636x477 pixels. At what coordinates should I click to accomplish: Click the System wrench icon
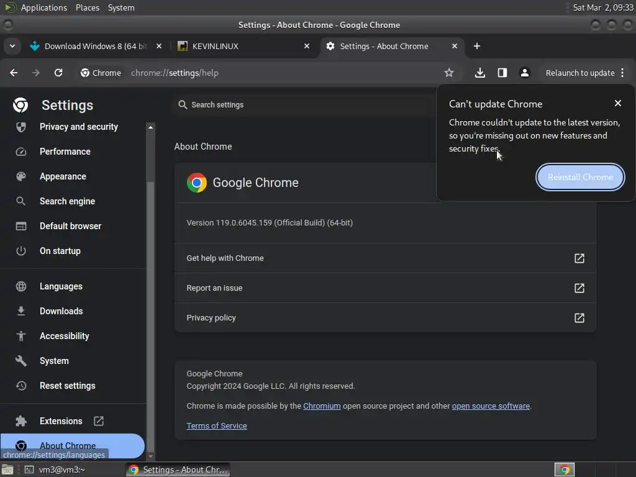coord(20,361)
